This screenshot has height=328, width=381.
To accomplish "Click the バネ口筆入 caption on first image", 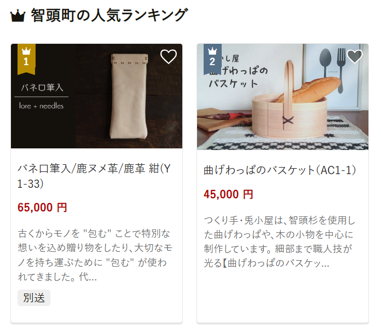I will (42, 87).
